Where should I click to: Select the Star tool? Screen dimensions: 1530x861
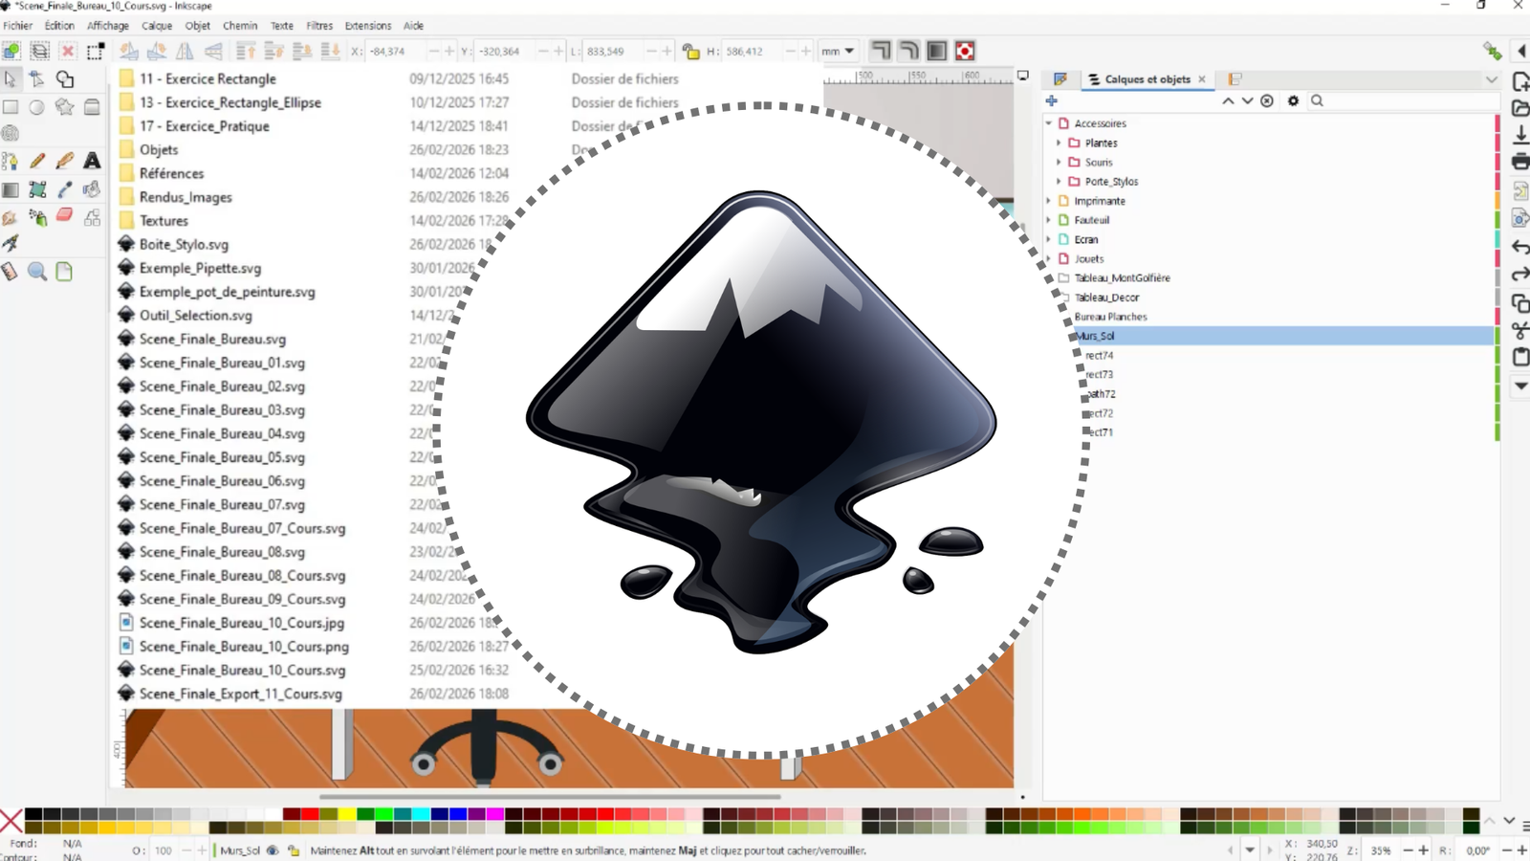(x=65, y=106)
